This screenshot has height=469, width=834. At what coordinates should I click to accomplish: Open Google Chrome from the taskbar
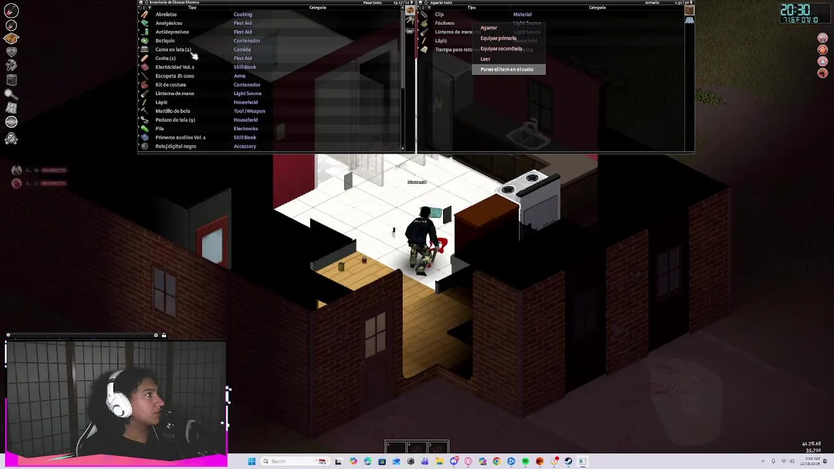(496, 461)
